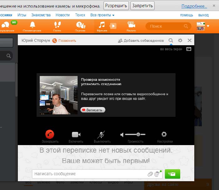The height and width of the screenshot is (190, 219).
Task: Open call settings gear under video
Action: click(164, 134)
